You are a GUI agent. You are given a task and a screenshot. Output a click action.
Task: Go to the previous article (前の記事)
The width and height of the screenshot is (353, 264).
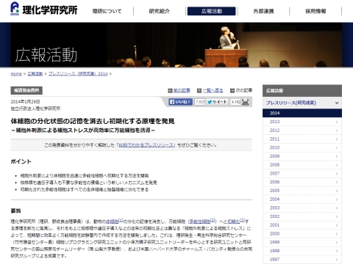pos(182,91)
